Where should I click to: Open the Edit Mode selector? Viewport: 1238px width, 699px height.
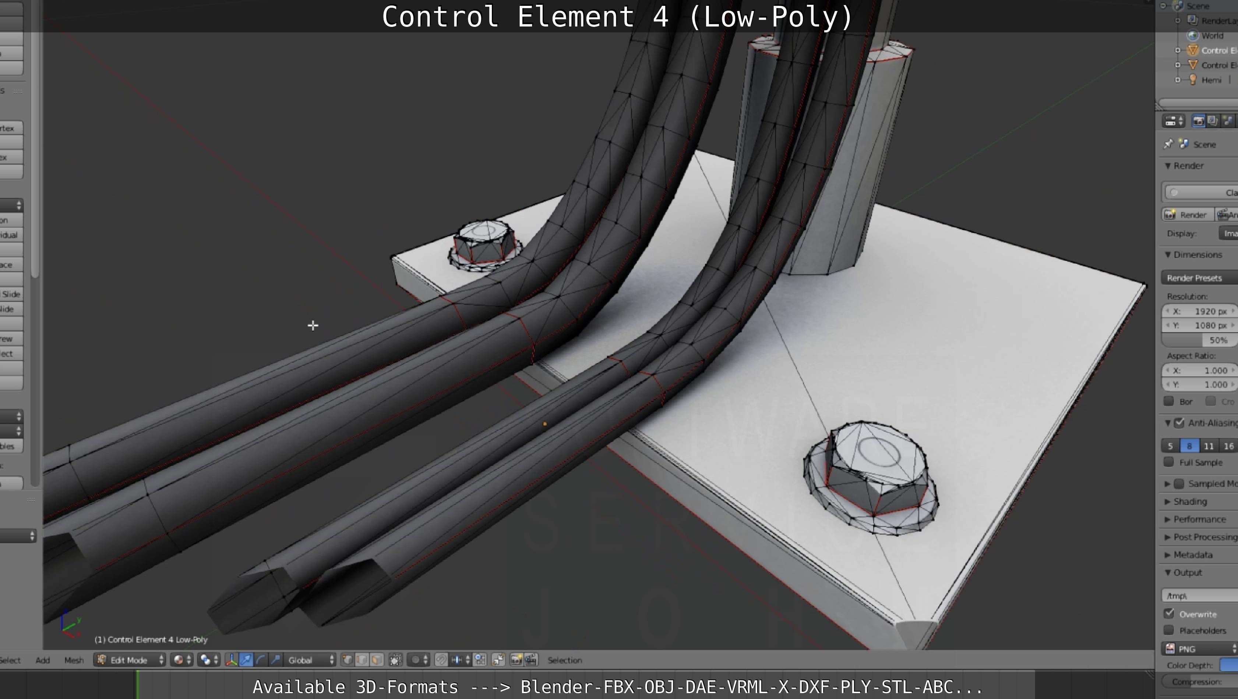[x=130, y=660]
